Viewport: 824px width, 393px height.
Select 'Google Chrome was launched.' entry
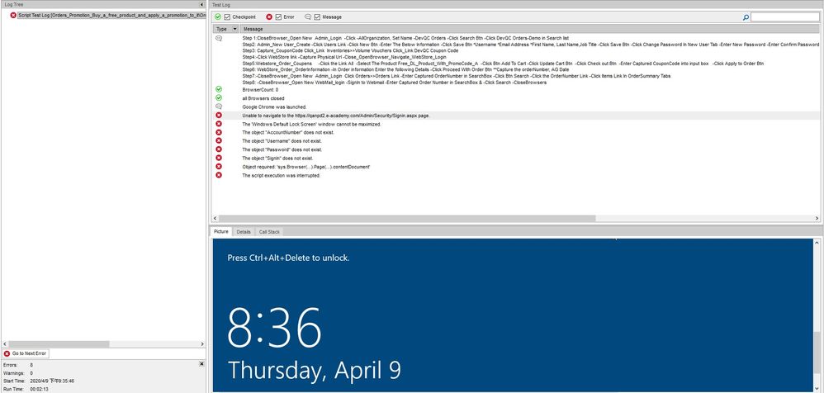[274, 107]
